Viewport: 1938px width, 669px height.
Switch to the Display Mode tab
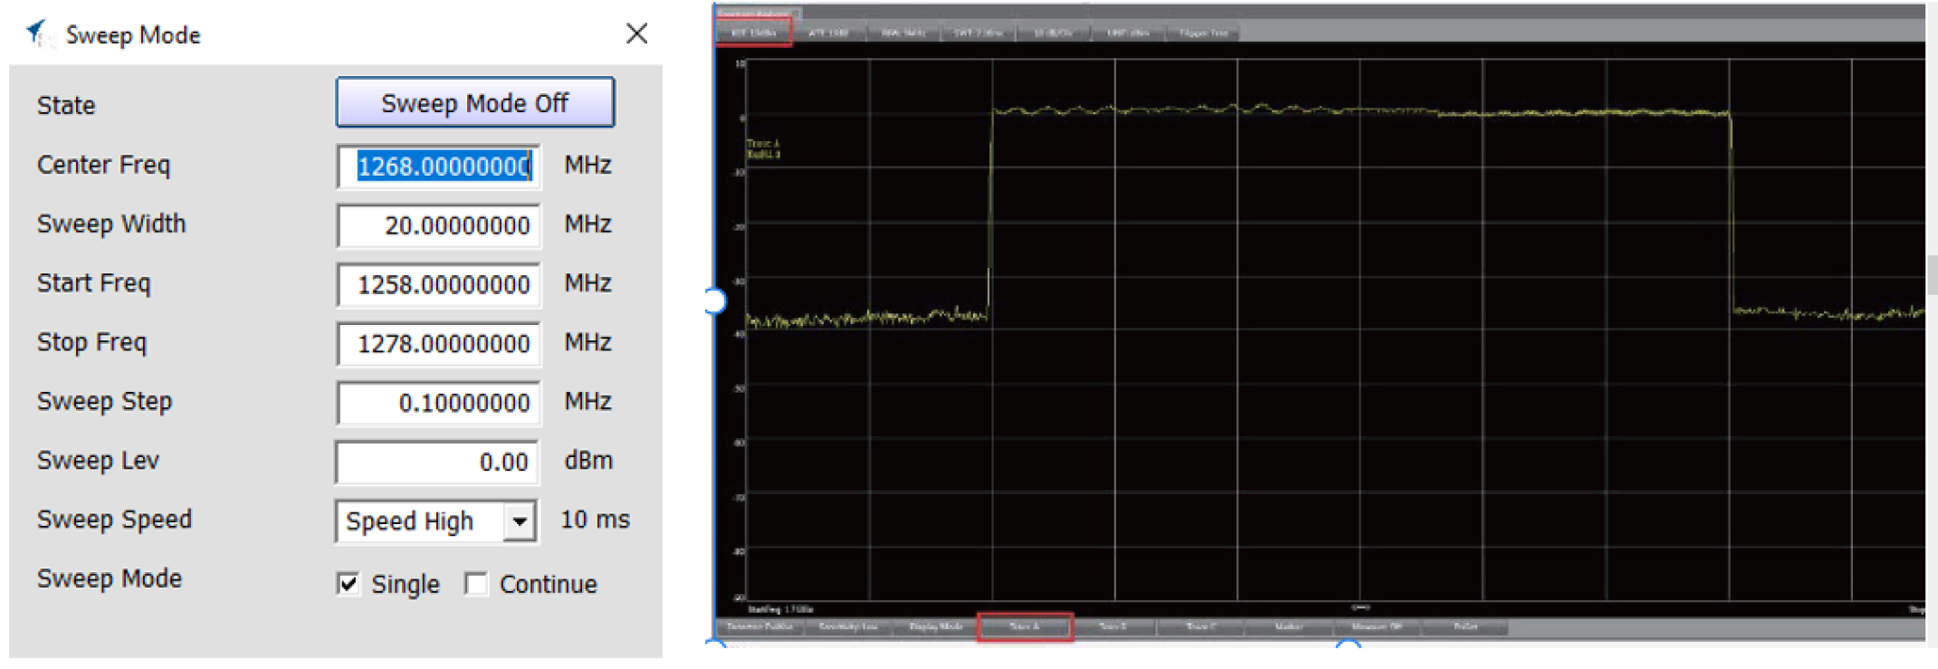pyautogui.click(x=936, y=626)
